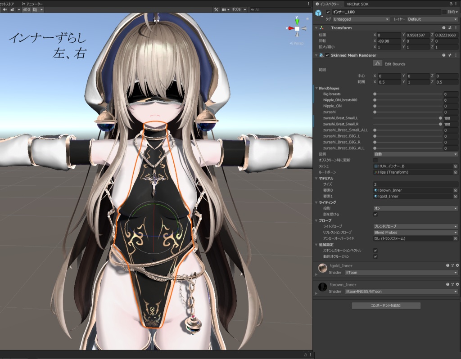
Task: Toggle dynamic occlusion checkbox
Action: [375, 256]
